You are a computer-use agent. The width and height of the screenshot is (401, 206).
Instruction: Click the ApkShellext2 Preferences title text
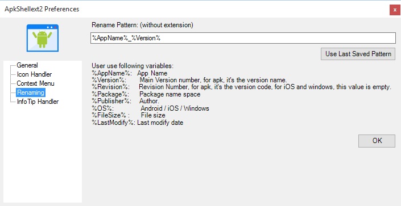[x=42, y=9]
